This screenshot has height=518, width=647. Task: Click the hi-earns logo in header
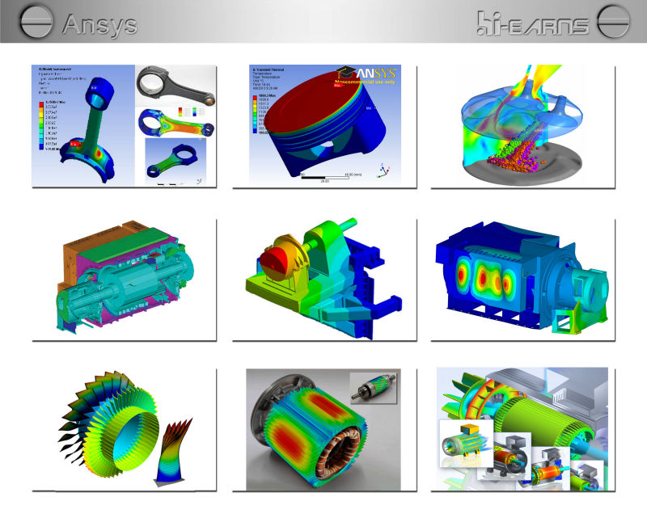click(x=531, y=23)
